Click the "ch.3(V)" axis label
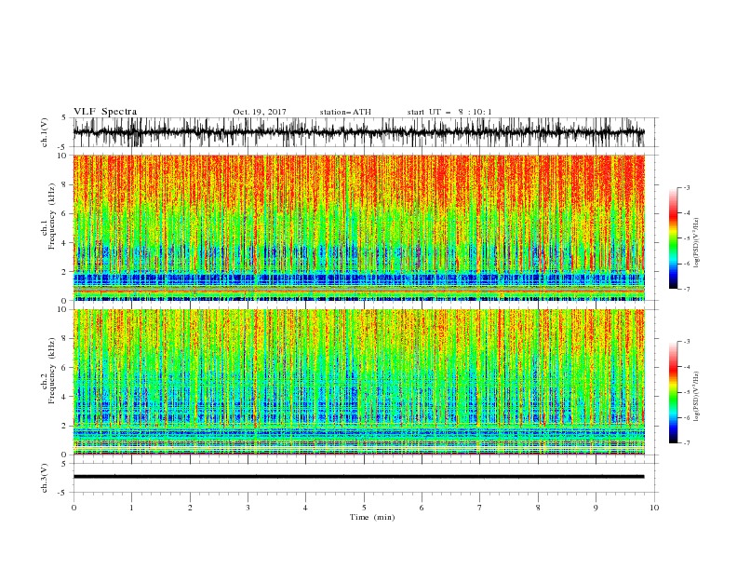 click(45, 478)
